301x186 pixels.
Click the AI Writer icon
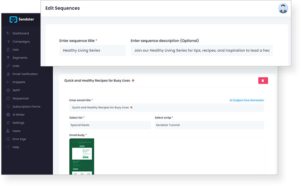click(x=8, y=115)
